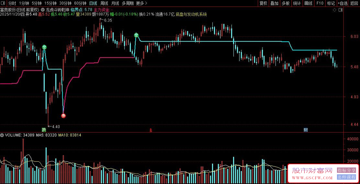Click the 幅-0.01(-0.18%) change value

pyautogui.click(x=124, y=14)
